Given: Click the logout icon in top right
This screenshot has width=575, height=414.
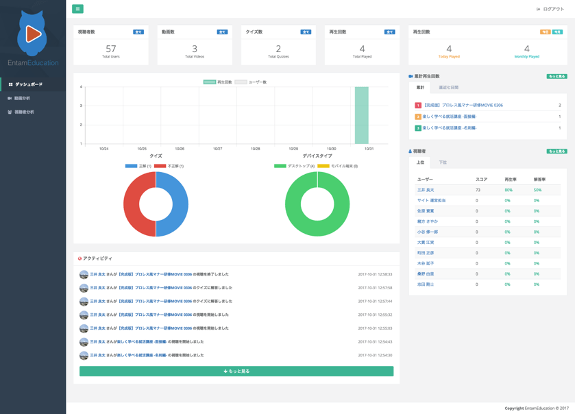Looking at the screenshot, I should [x=538, y=9].
